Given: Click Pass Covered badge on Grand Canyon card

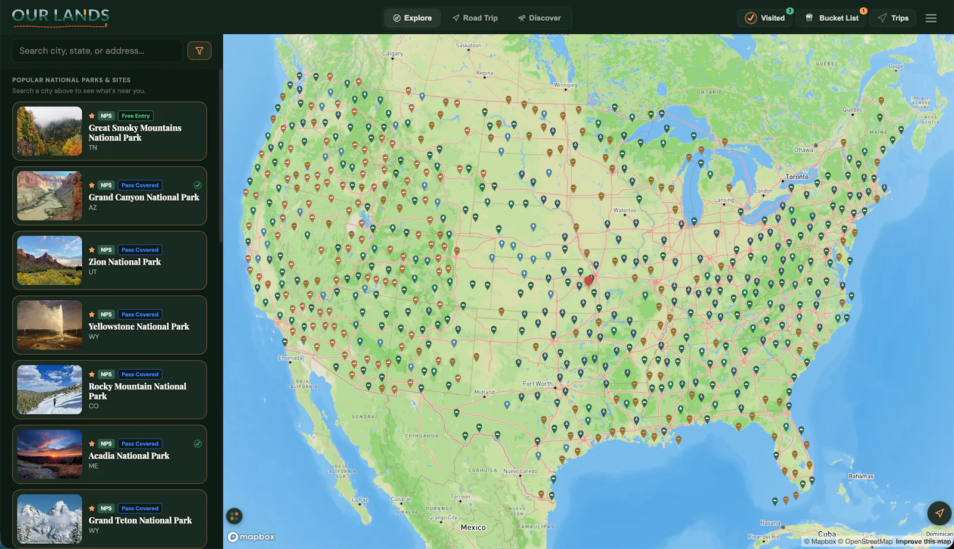Looking at the screenshot, I should click(140, 185).
